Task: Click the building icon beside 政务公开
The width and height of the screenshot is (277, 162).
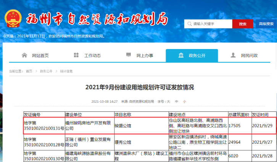Action: pos(181,55)
